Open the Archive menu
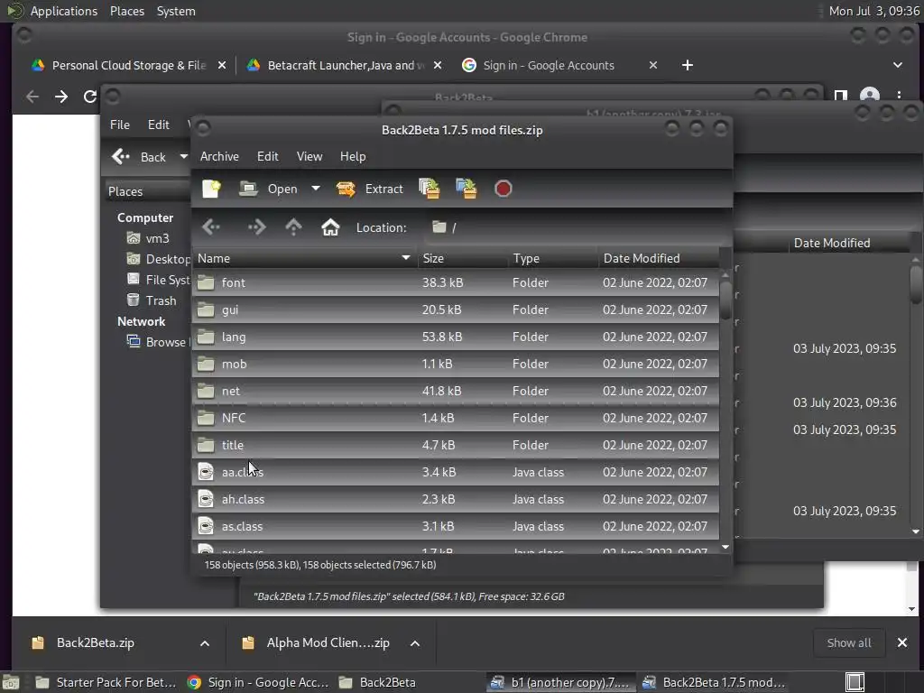 click(219, 156)
